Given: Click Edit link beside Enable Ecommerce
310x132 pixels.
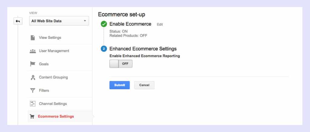Looking at the screenshot, I should pos(160,24).
